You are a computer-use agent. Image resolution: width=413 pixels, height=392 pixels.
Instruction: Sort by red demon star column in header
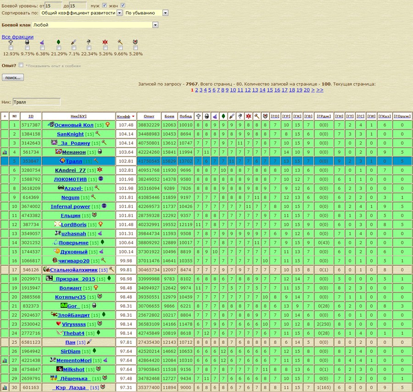[x=248, y=116]
